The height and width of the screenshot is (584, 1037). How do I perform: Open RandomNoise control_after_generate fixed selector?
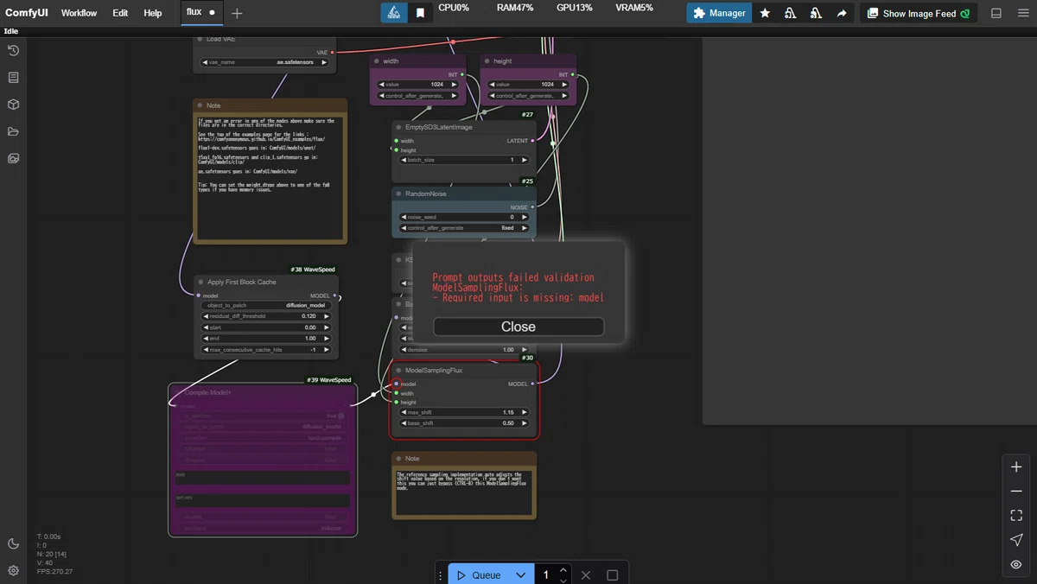pos(463,227)
